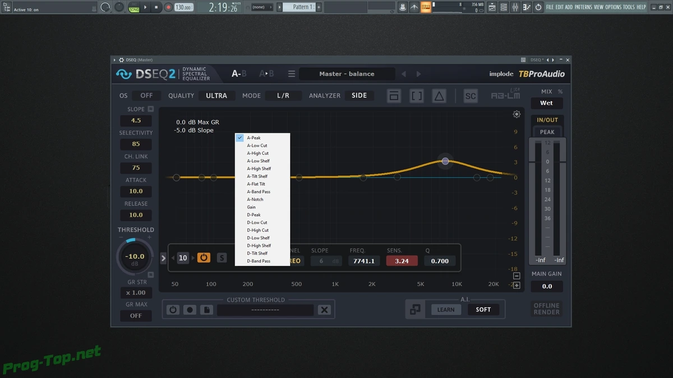Click the THRESHOLD knob

[135, 258]
